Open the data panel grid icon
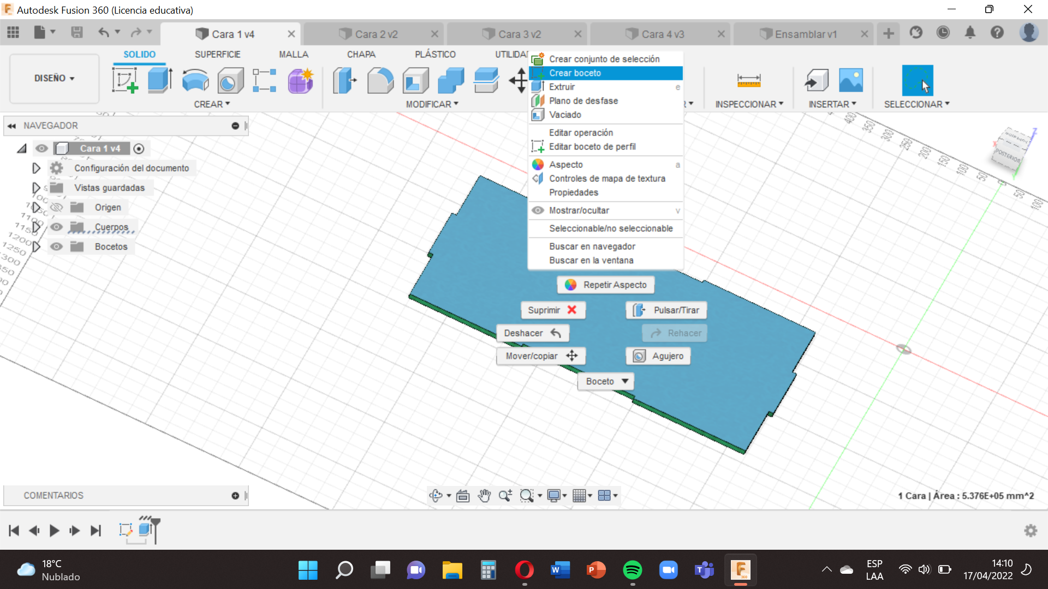The image size is (1048, 589). click(x=13, y=33)
